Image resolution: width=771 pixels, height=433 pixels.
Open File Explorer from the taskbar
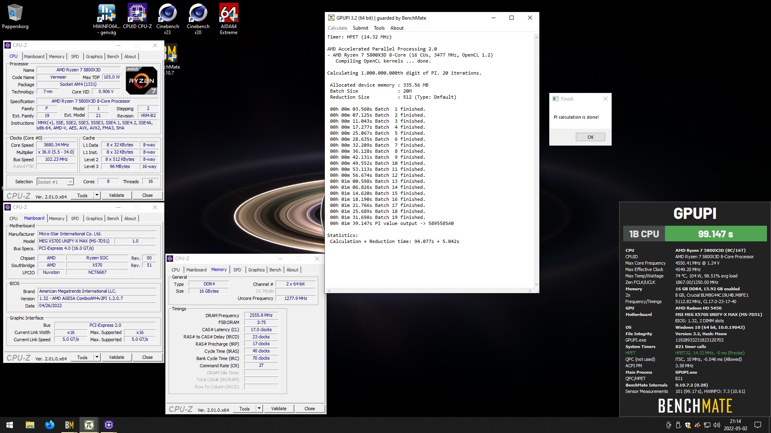pyautogui.click(x=30, y=425)
